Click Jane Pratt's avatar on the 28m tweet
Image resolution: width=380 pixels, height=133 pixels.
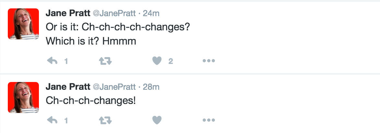pos(23,97)
